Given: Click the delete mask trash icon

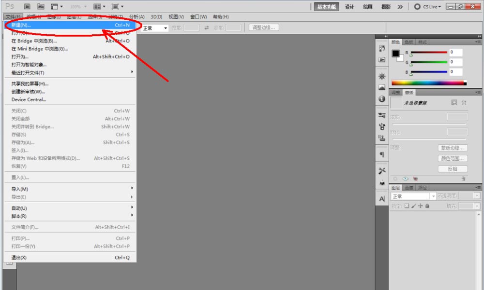Looking at the screenshot, I should point(463,179).
